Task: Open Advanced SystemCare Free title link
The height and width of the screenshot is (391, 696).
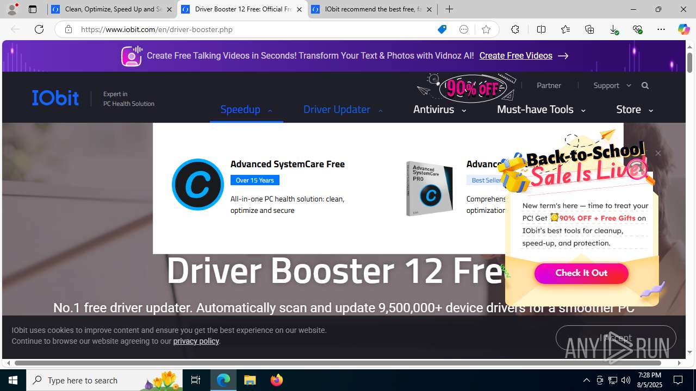Action: 287,164
